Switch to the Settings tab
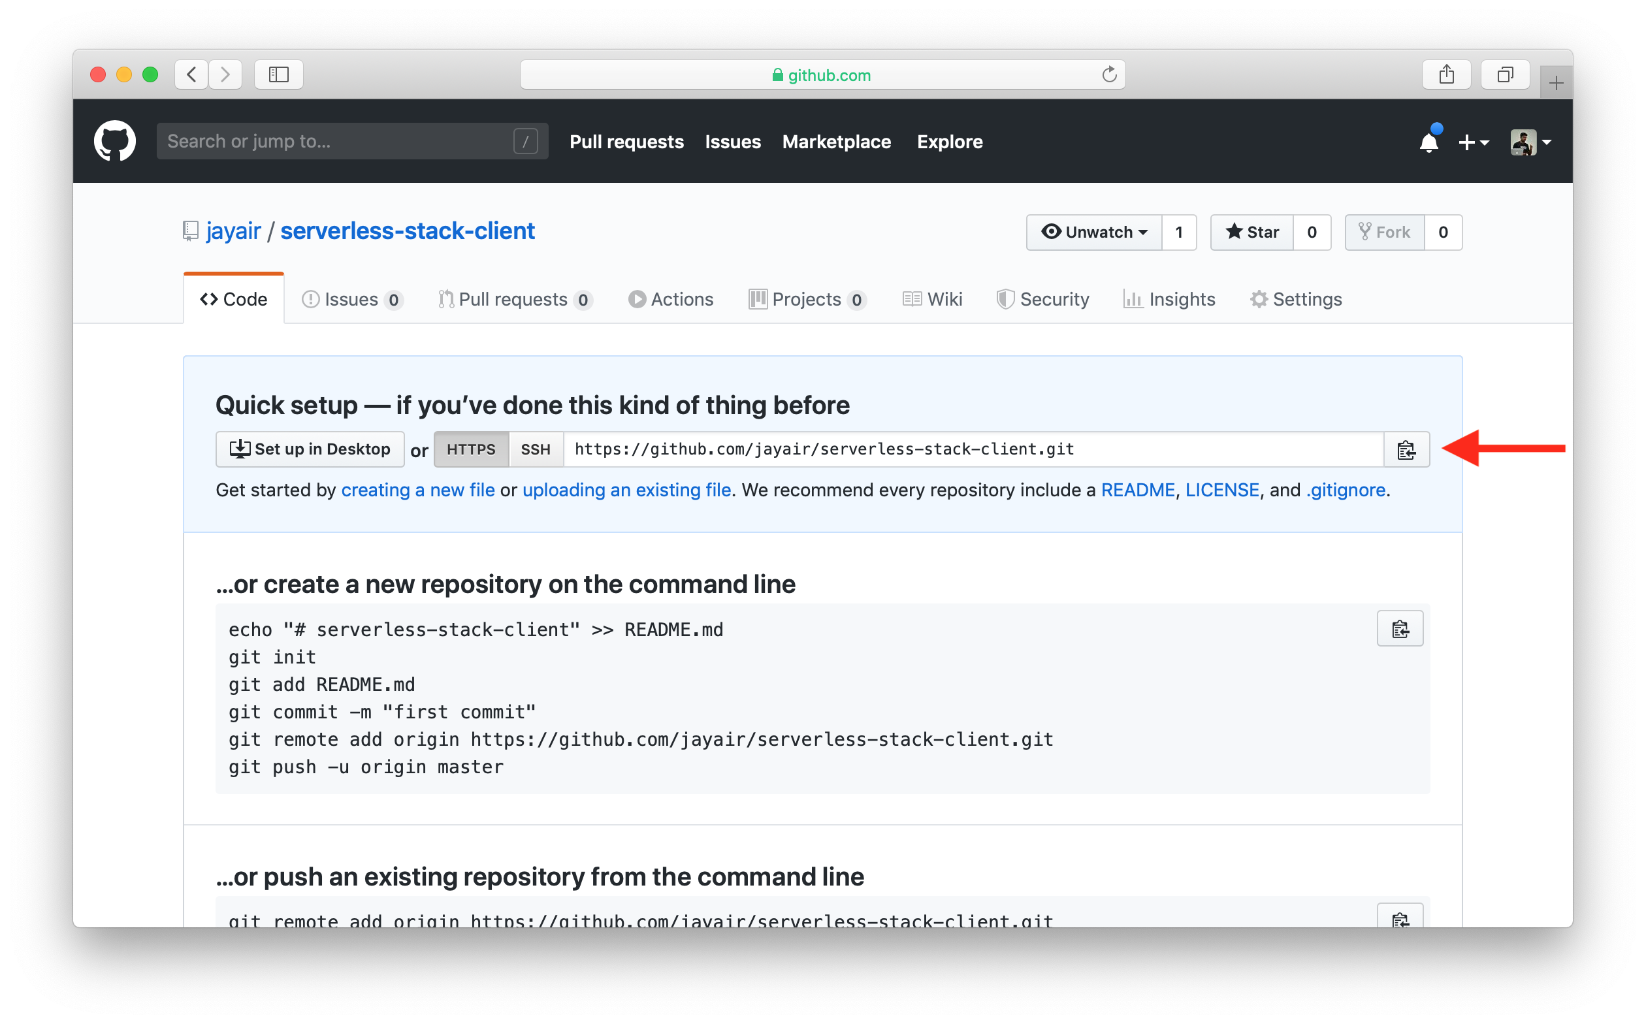 point(1296,299)
